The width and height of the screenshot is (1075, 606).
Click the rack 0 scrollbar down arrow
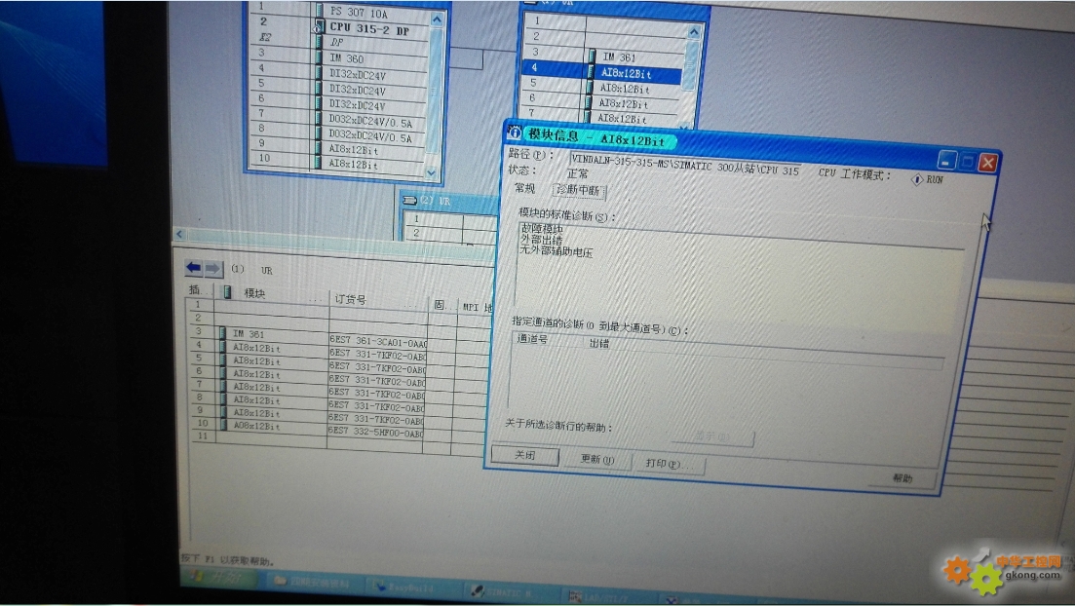[x=431, y=172]
